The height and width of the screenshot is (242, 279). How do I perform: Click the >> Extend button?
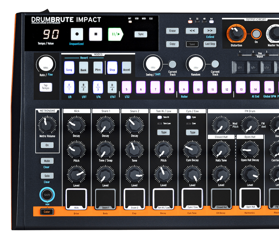[x=210, y=31]
